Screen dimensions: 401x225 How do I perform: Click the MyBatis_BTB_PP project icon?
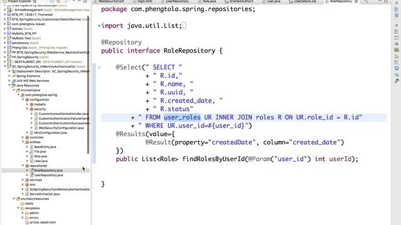[9, 33]
